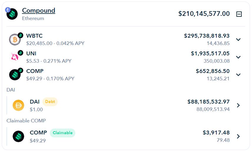Viewport: 252px width, 153px height.
Task: Select the Claimable COMP section heading
Action: (x=26, y=121)
